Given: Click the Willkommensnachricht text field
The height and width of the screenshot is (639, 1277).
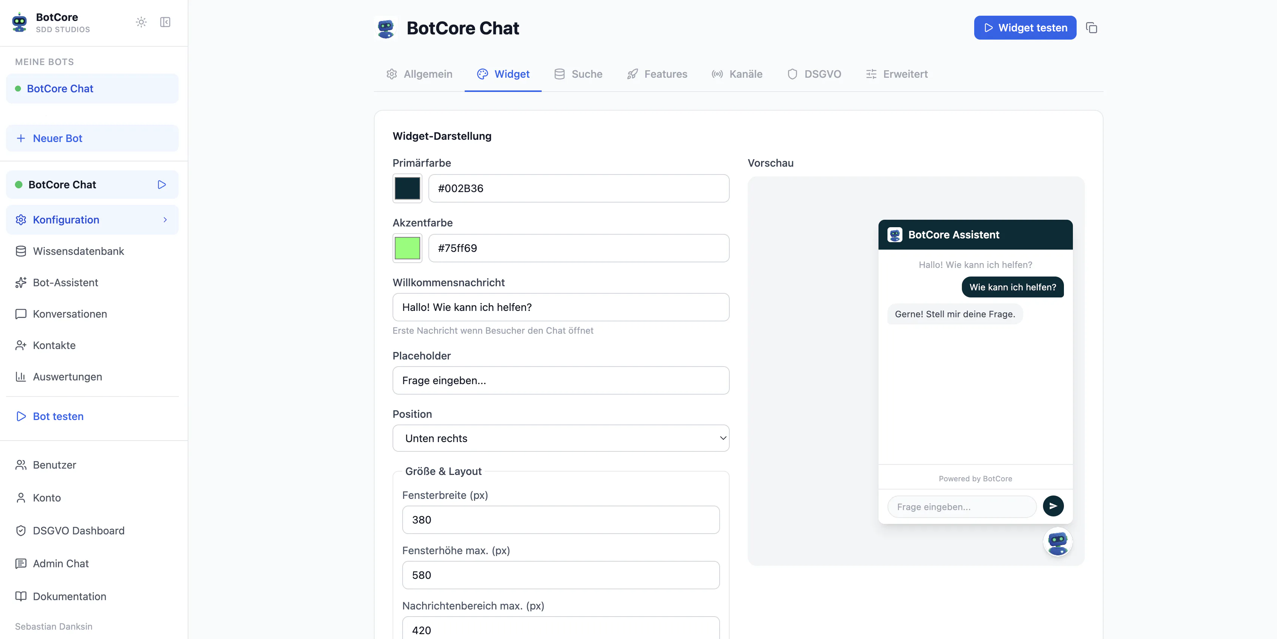Looking at the screenshot, I should pyautogui.click(x=561, y=307).
